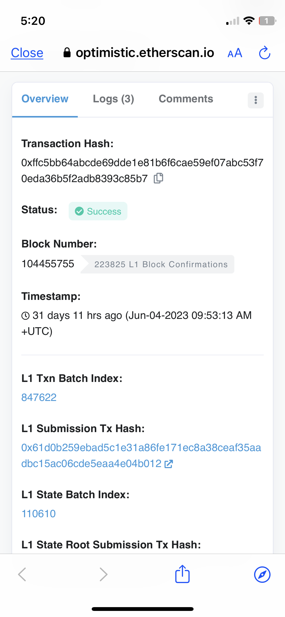
Task: Tap the forward navigation arrow
Action: coord(103,574)
